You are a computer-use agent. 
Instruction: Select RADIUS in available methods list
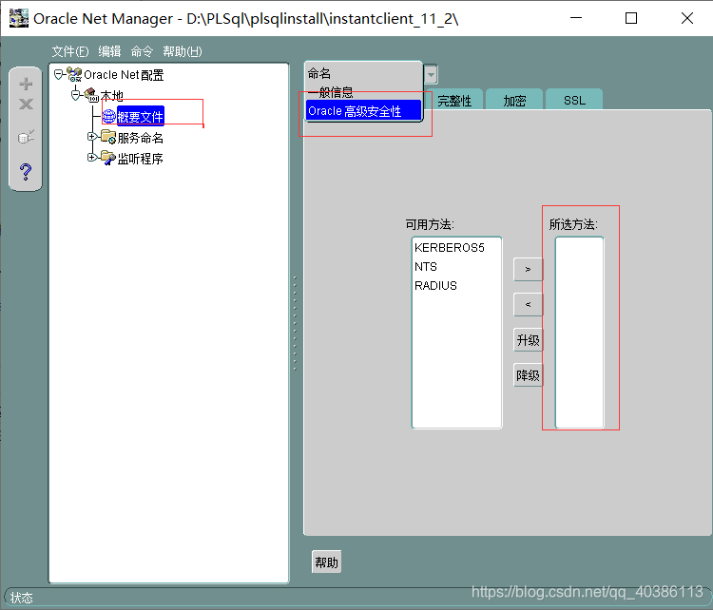(x=435, y=286)
